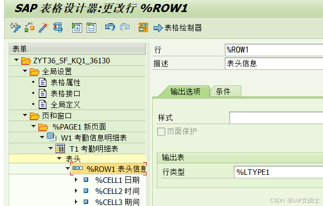323x206 pixels.
Task: Click the 表格属性 document icon
Action: click(43, 82)
